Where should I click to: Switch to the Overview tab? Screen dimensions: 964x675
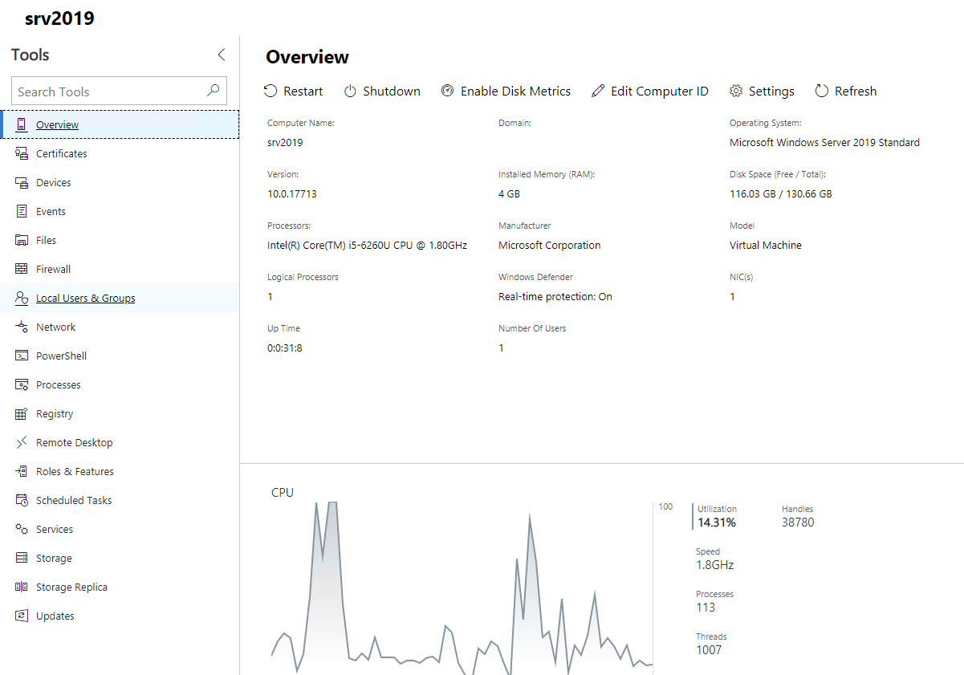56,124
